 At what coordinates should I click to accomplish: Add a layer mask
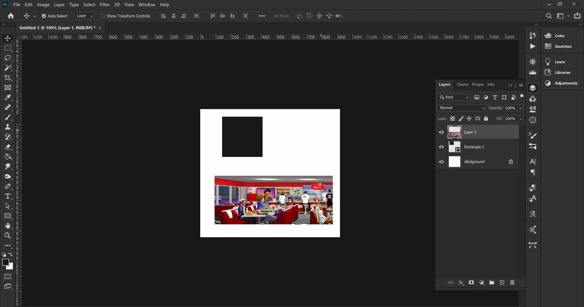471,283
